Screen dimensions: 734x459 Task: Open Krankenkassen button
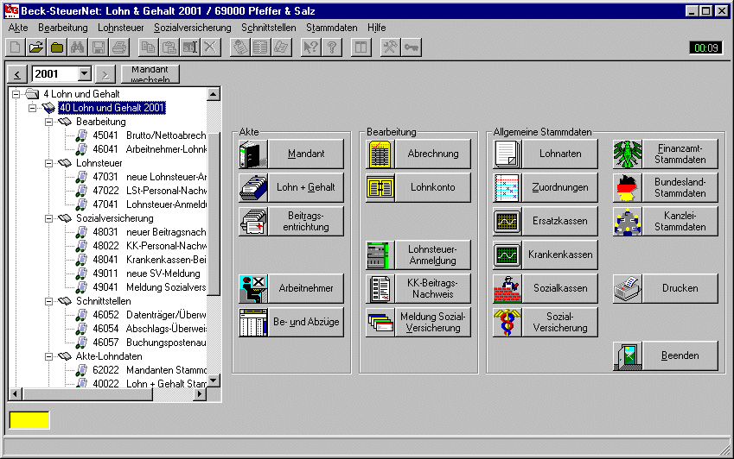560,255
